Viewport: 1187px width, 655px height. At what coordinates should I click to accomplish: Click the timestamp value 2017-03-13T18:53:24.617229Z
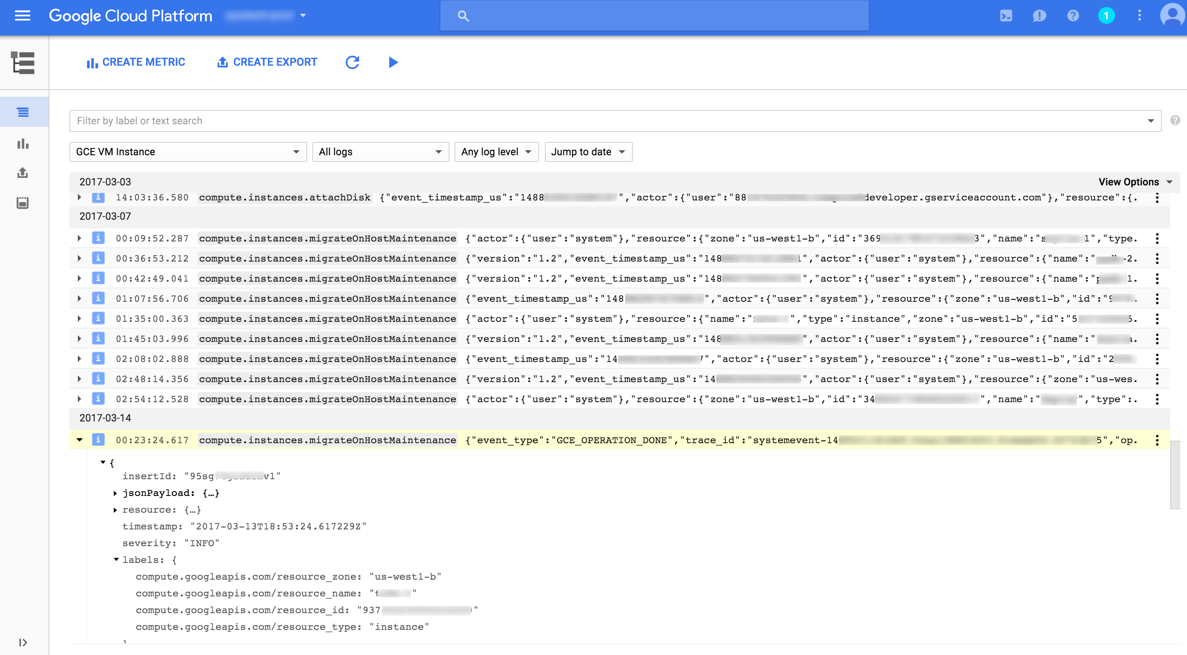click(x=278, y=527)
